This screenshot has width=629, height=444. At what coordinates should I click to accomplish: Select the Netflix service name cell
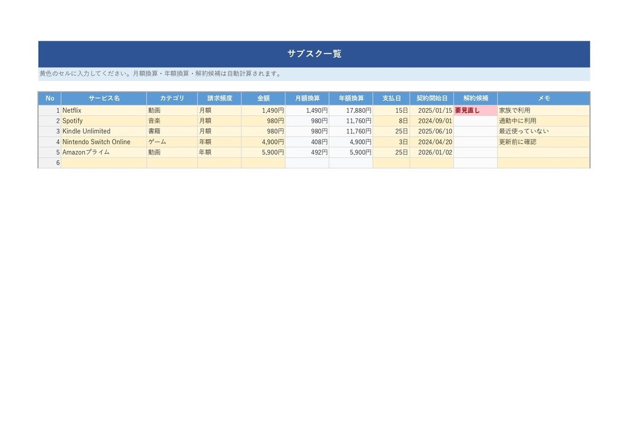pos(104,110)
